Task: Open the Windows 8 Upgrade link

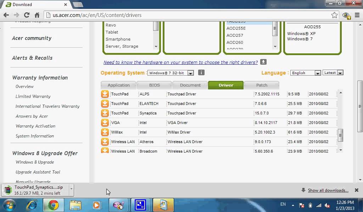Action: pyautogui.click(x=35, y=162)
